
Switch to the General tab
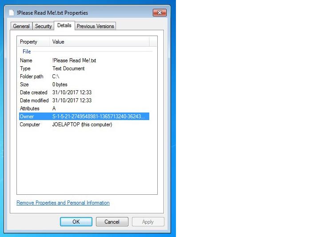[21, 26]
